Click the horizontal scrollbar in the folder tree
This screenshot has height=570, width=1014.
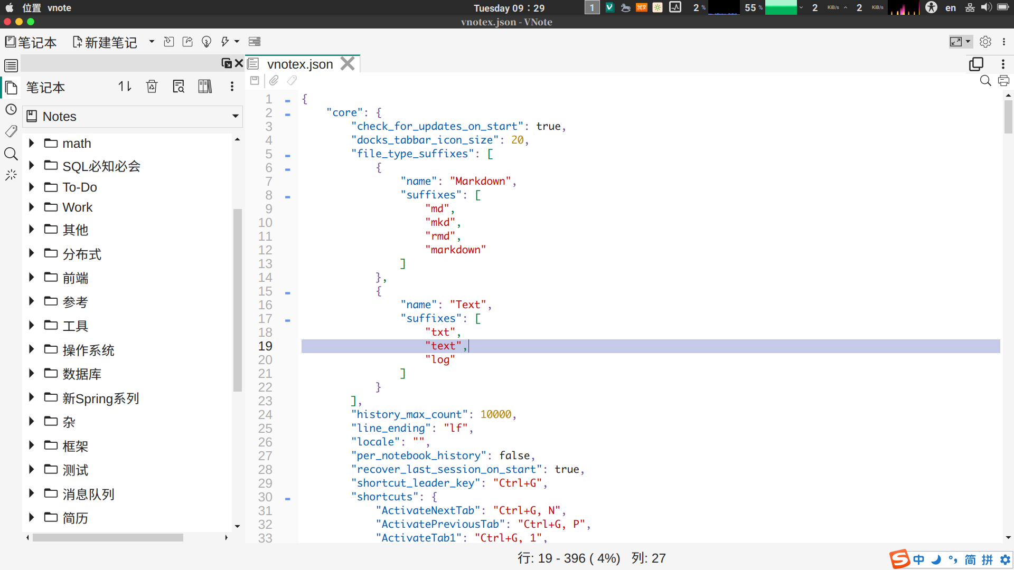coord(108,537)
